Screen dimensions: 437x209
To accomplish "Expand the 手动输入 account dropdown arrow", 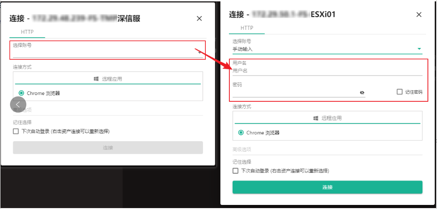I will tap(419, 49).
